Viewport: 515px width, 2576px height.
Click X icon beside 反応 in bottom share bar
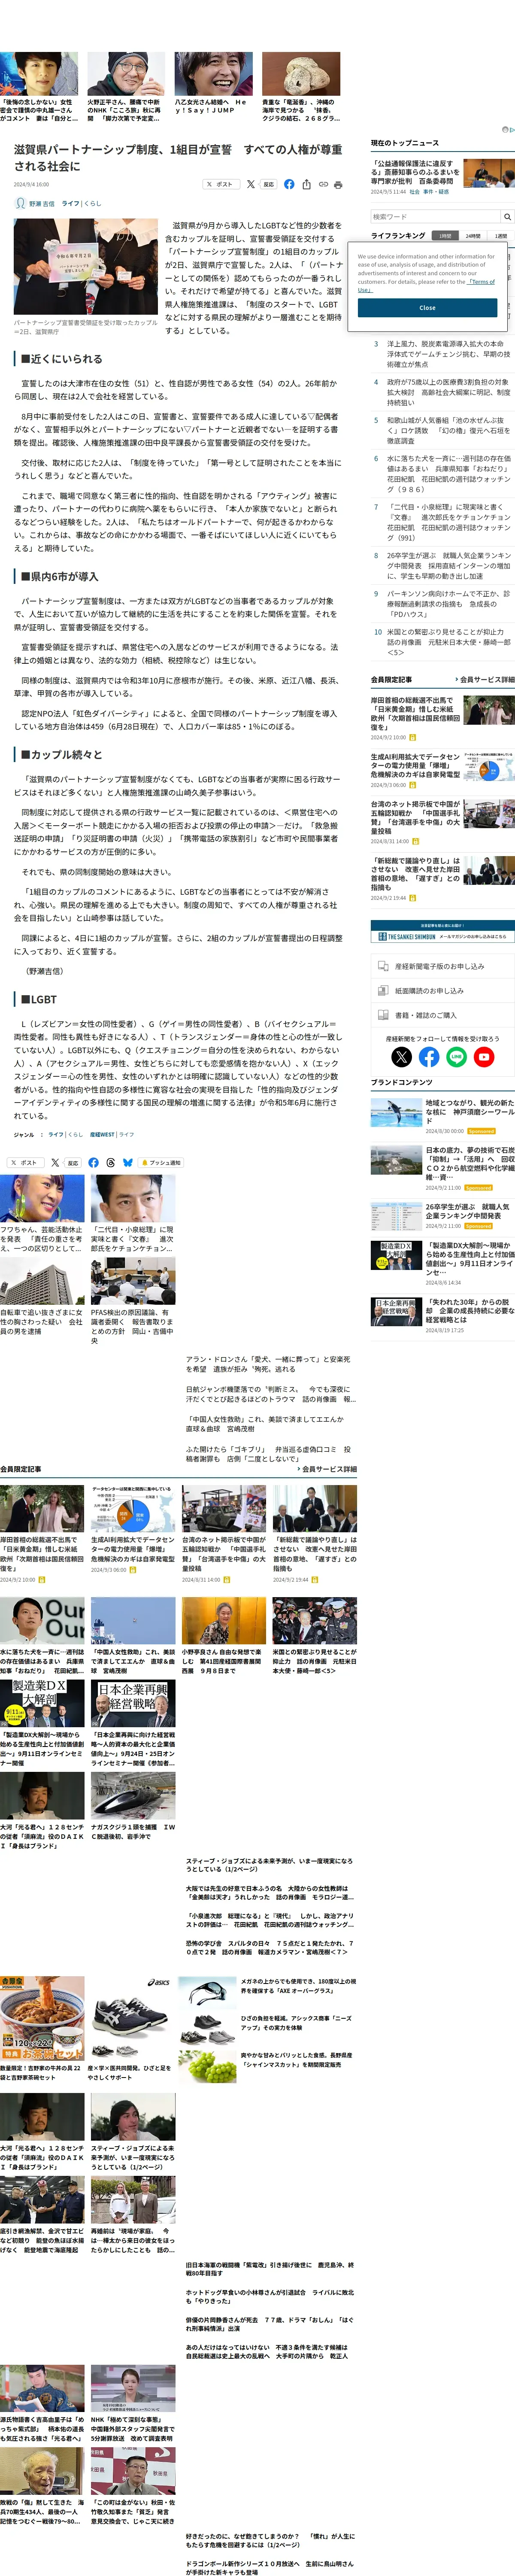tap(54, 1162)
